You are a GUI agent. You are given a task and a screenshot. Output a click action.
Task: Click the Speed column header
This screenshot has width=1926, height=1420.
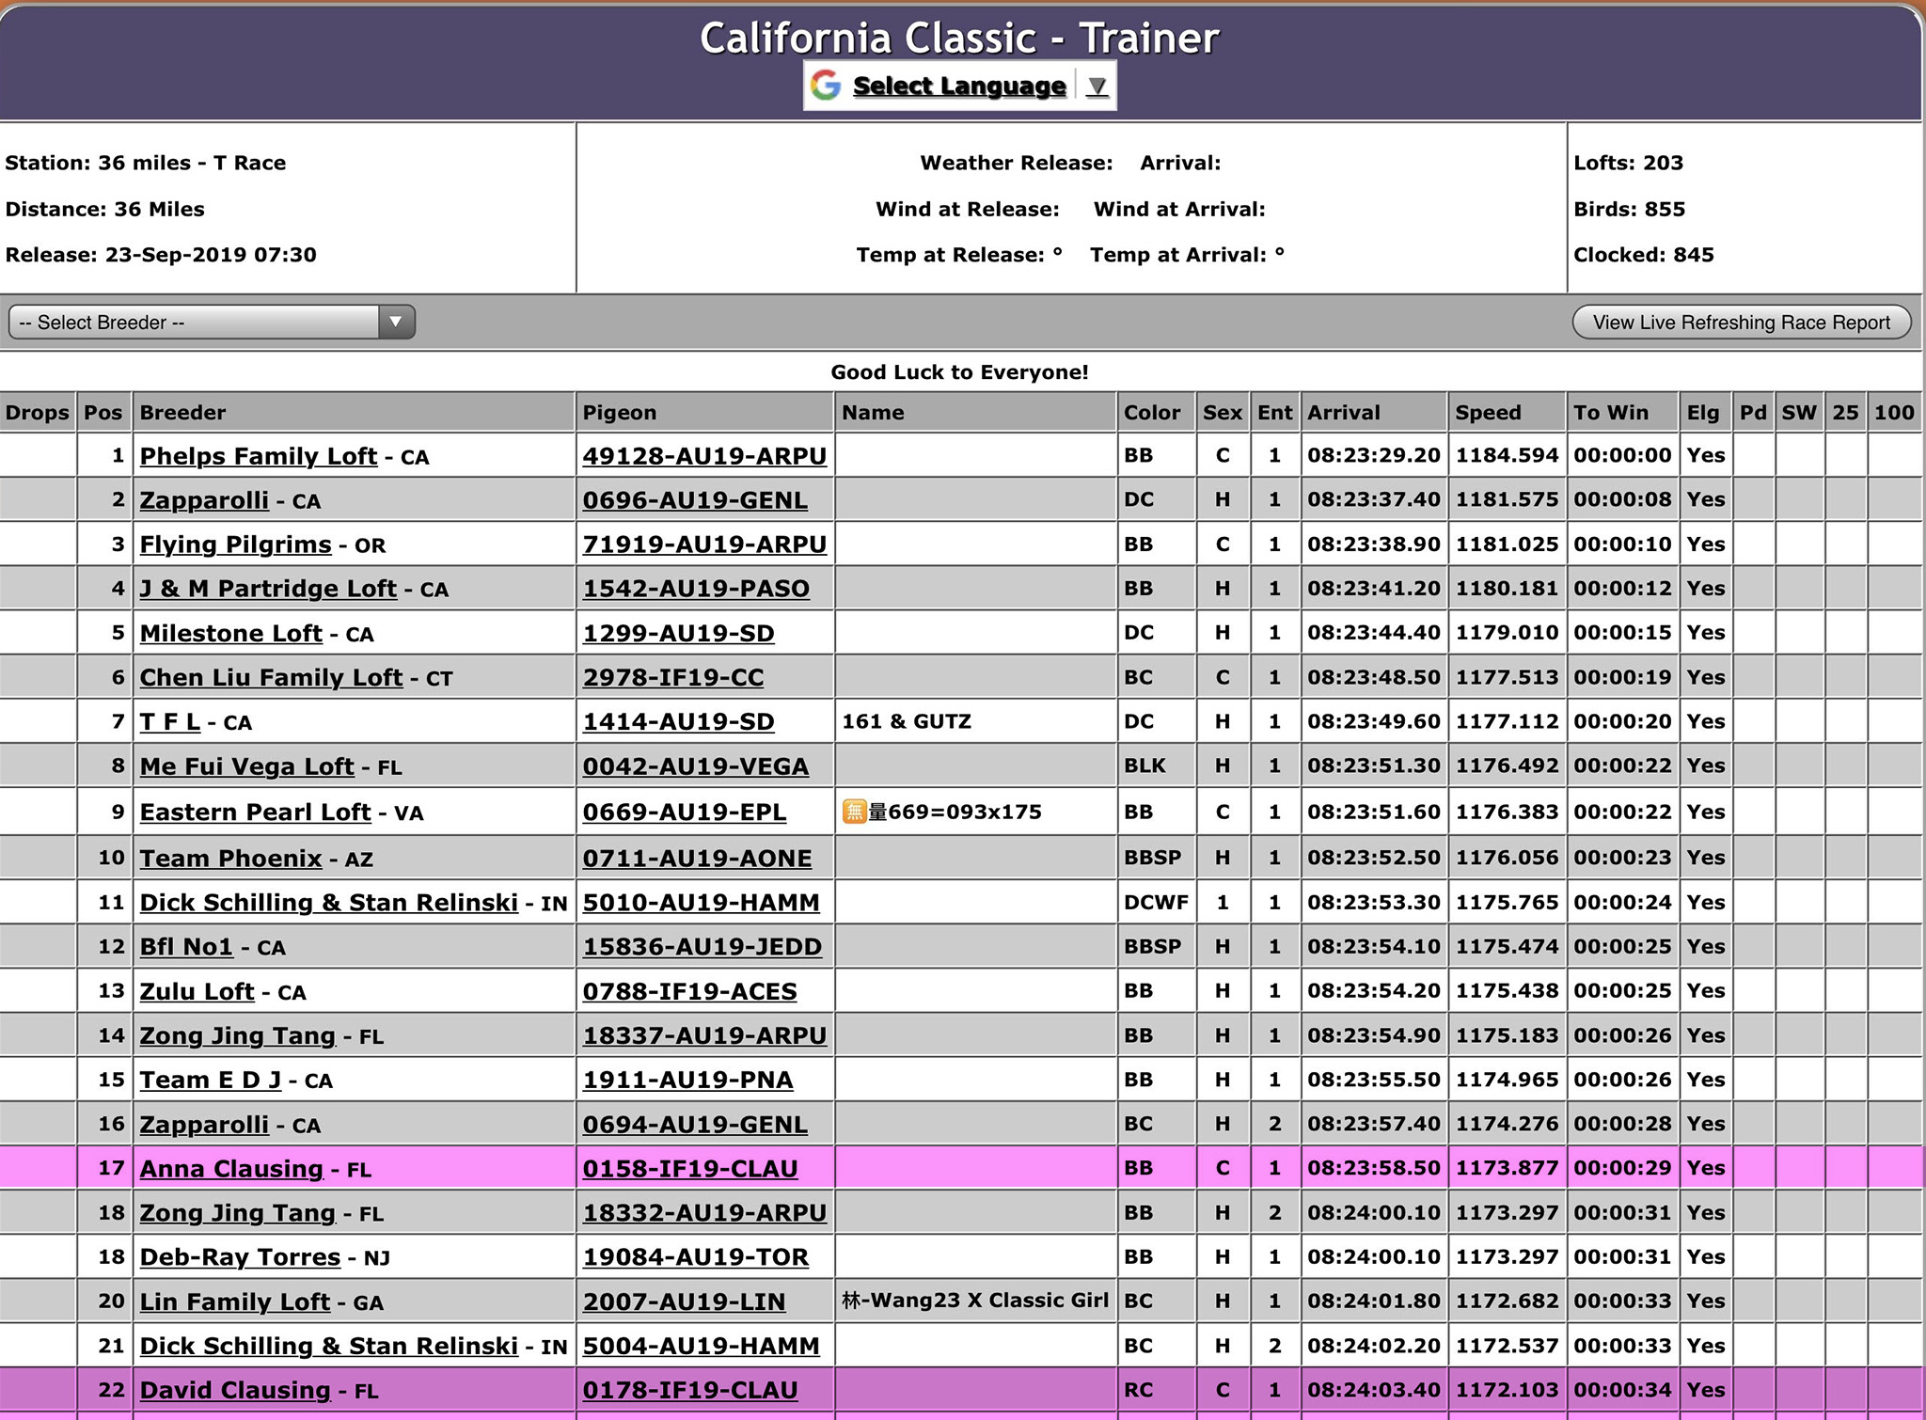pyautogui.click(x=1488, y=412)
